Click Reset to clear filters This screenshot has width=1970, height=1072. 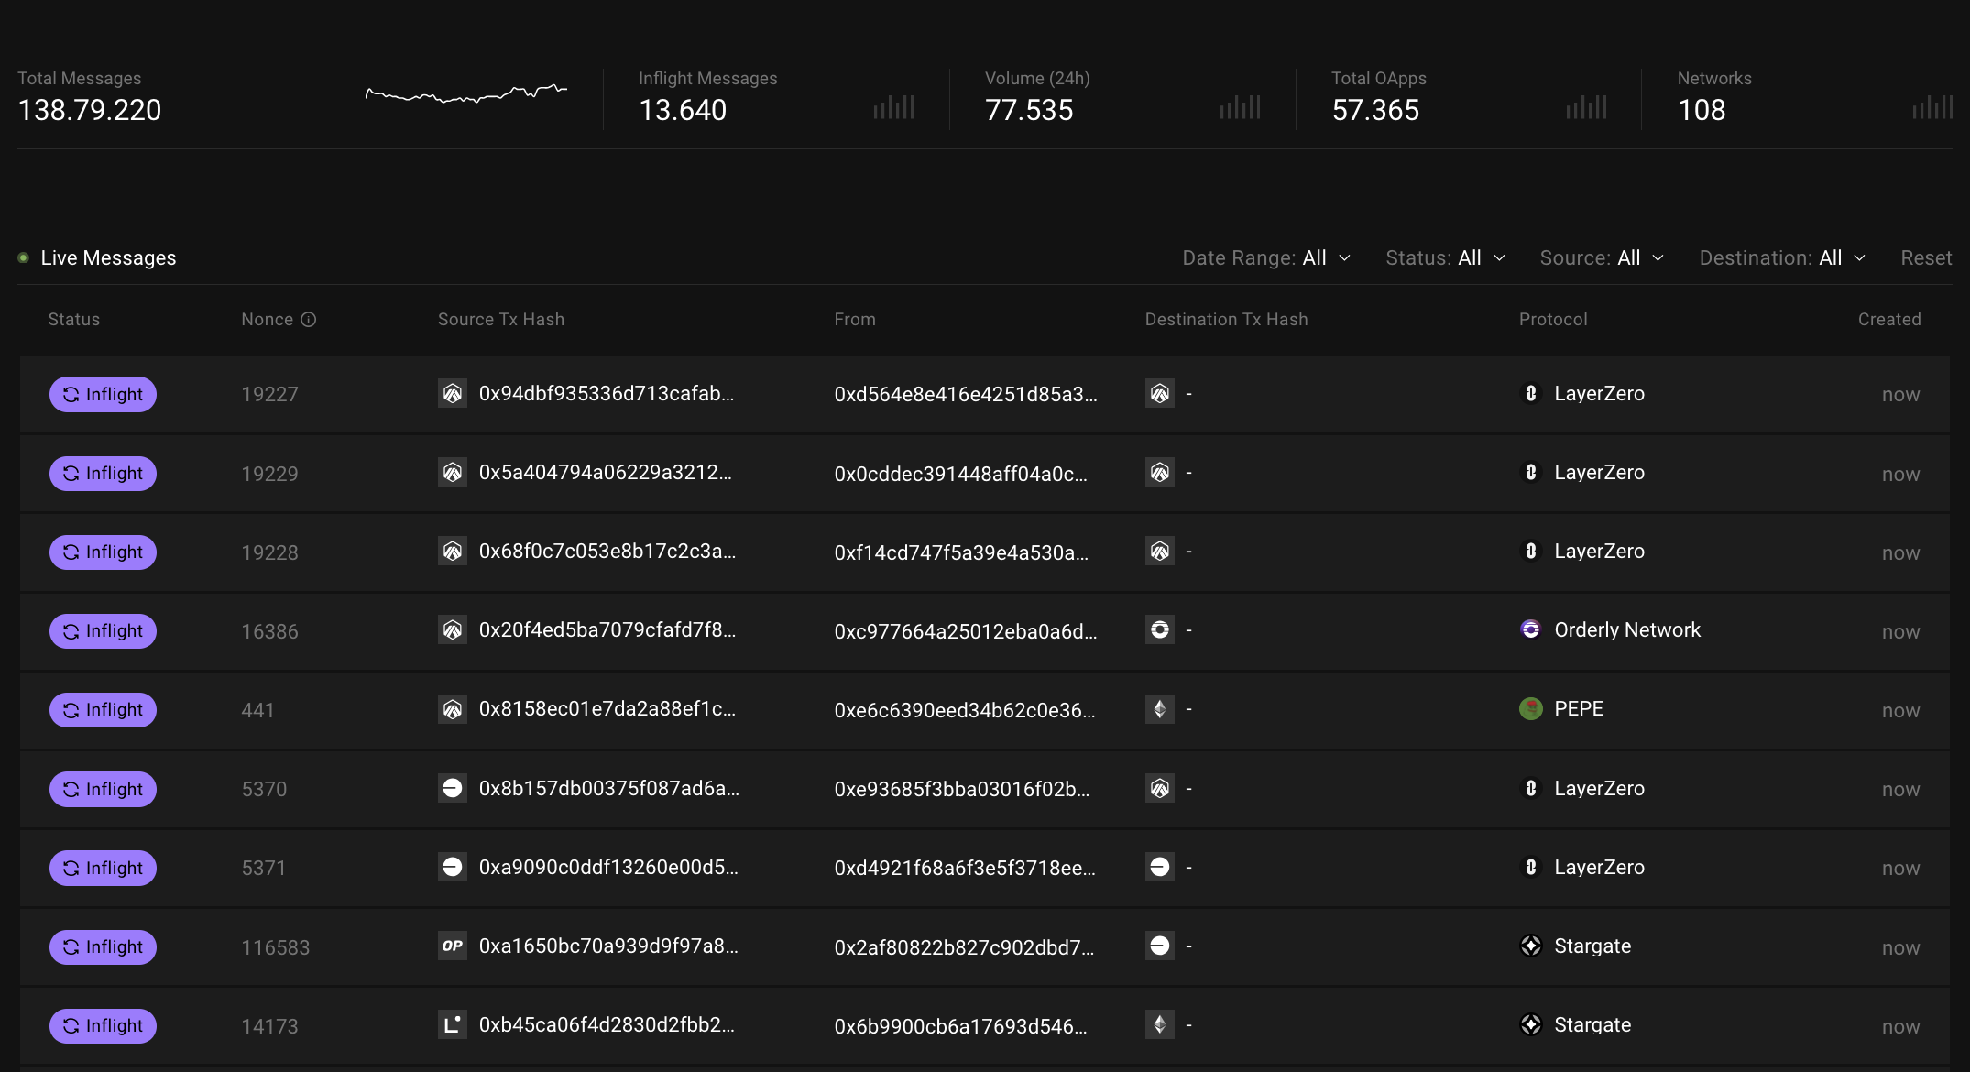point(1926,258)
